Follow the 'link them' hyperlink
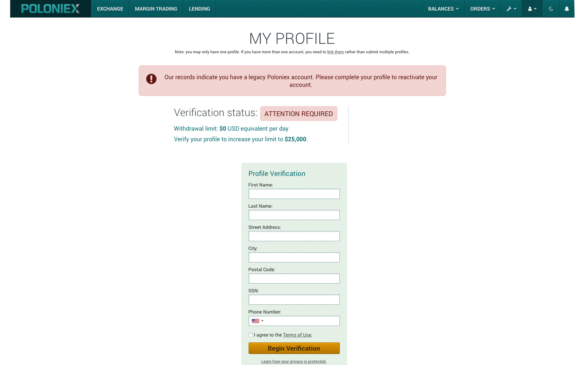The width and height of the screenshot is (584, 365). 335,52
